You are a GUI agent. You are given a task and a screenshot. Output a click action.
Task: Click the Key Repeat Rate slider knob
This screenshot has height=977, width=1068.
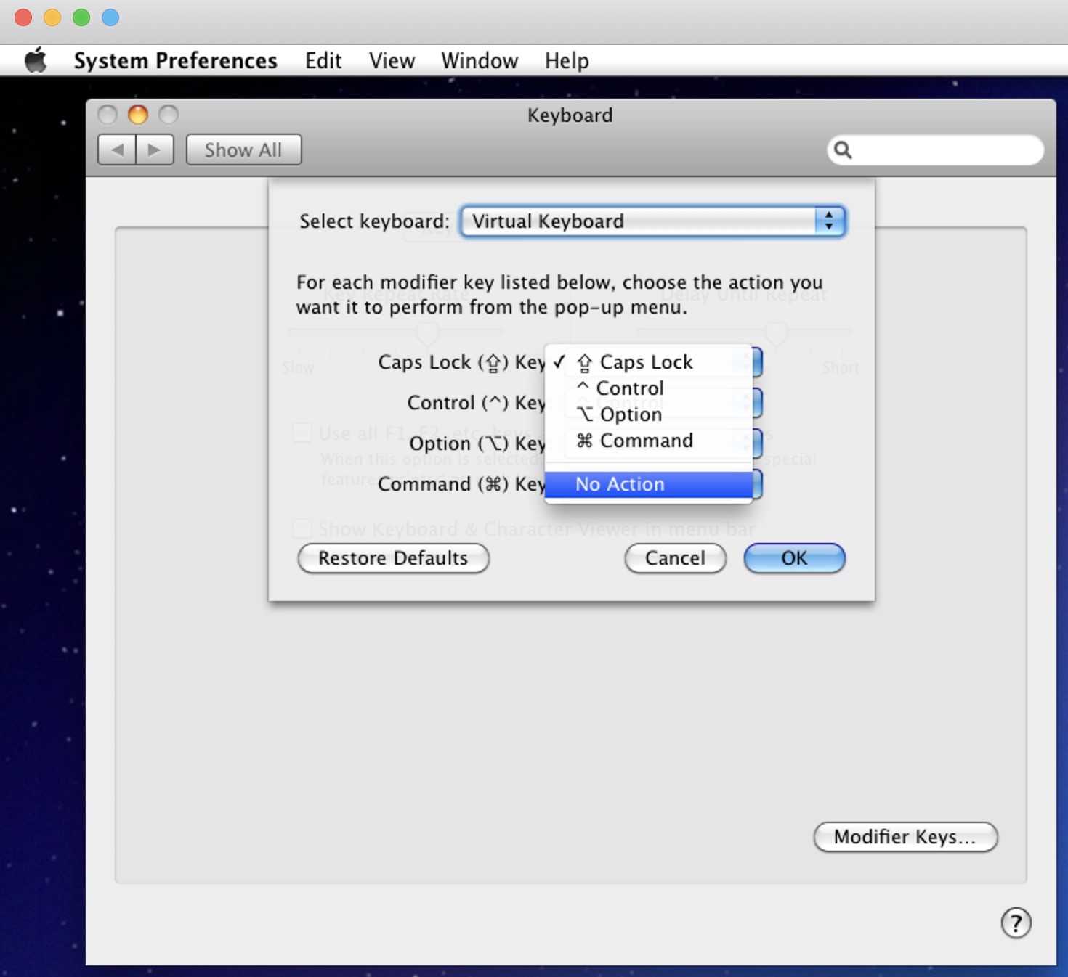tap(428, 333)
